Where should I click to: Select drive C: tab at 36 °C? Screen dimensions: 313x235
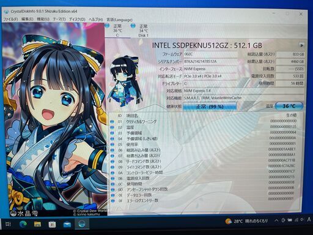pyautogui.click(x=117, y=31)
